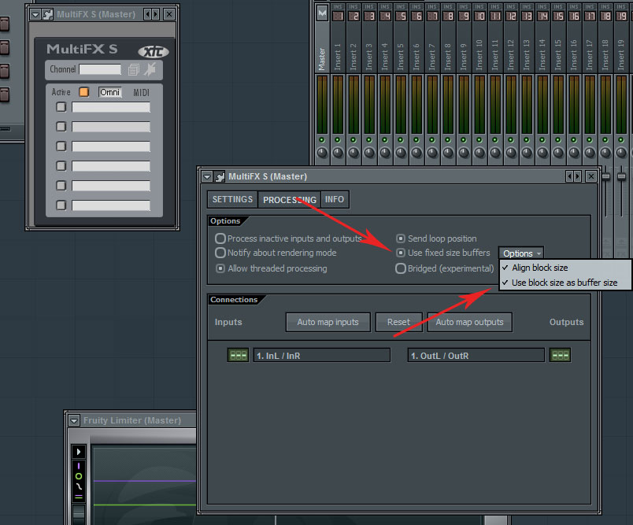Go to previous preset arrow in front MultiFX window
The height and width of the screenshot is (525, 633).
(x=569, y=176)
